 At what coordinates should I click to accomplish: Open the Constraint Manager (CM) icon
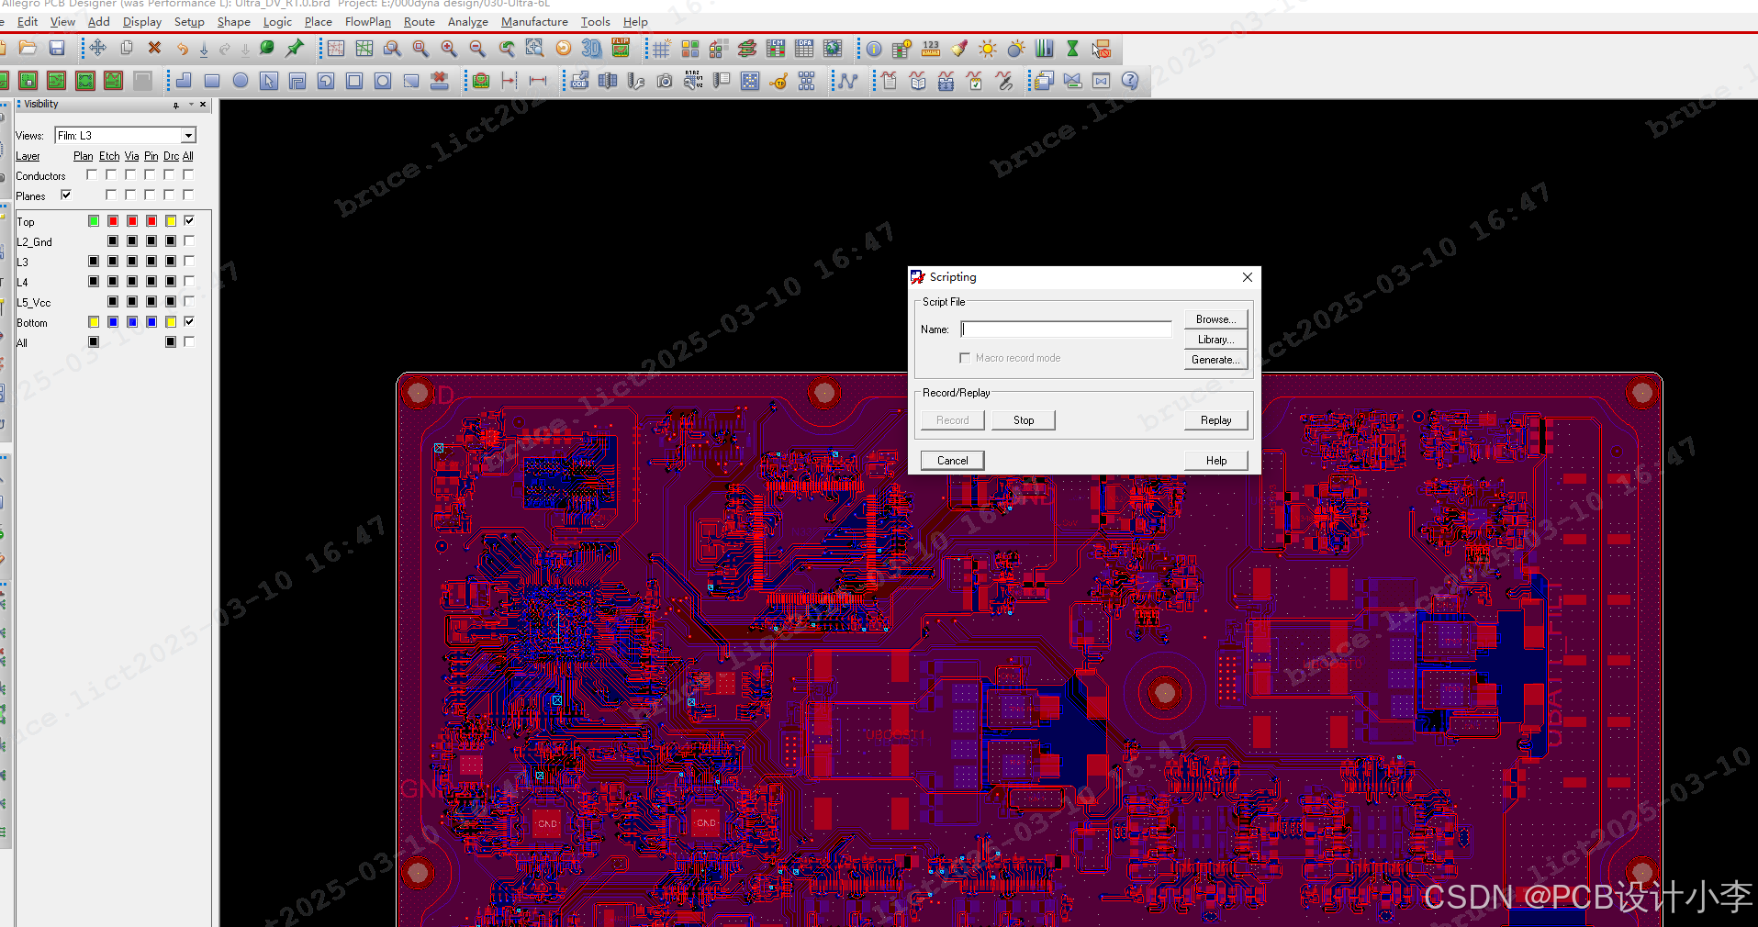point(776,48)
